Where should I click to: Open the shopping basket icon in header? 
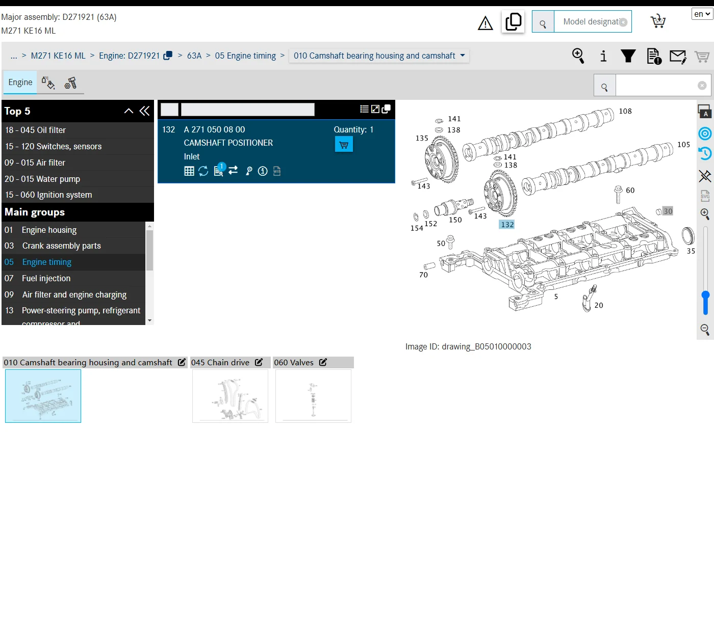click(658, 21)
